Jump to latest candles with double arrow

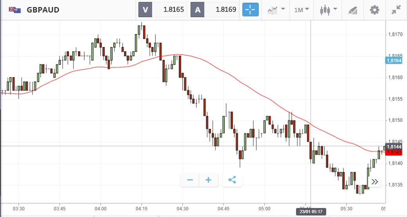click(375, 181)
